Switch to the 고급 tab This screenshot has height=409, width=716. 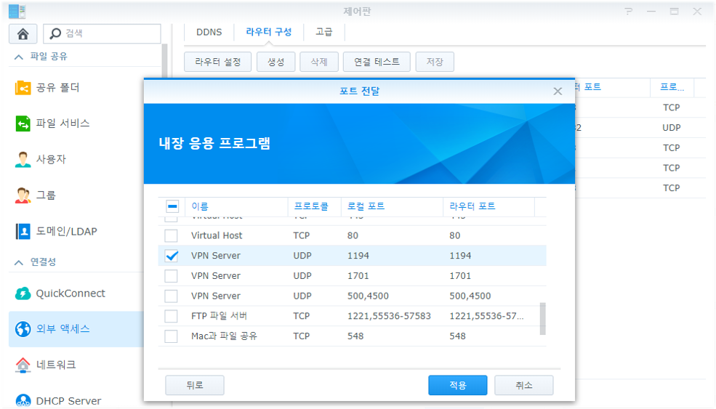coord(324,32)
